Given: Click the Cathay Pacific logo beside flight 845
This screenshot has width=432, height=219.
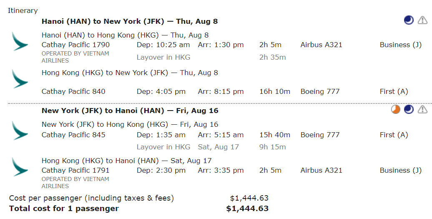Looking at the screenshot, I should (20, 131).
